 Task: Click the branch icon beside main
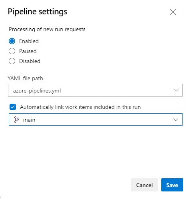[x=16, y=120]
